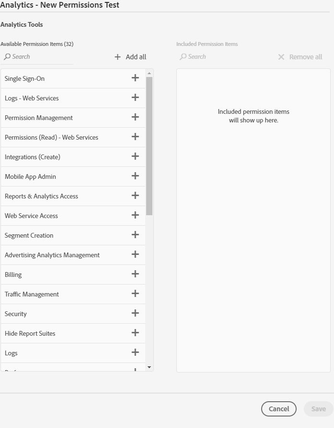Add the Billing permission via plus icon
This screenshot has width=334, height=428.
coord(135,274)
